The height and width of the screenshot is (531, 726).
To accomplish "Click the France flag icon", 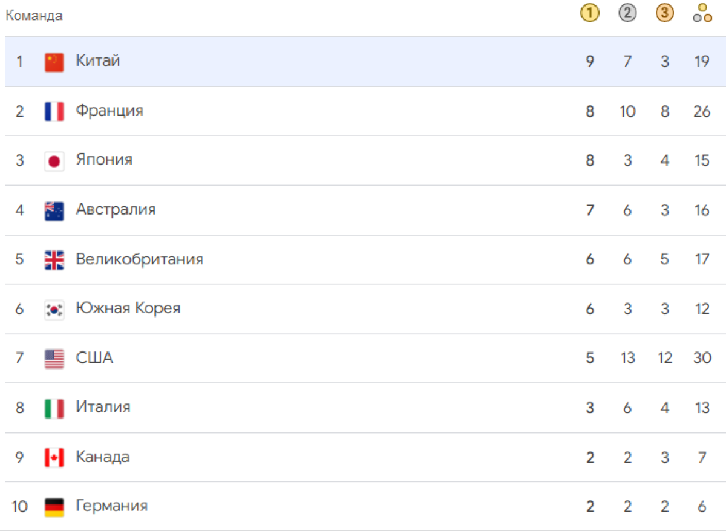I will click(54, 111).
